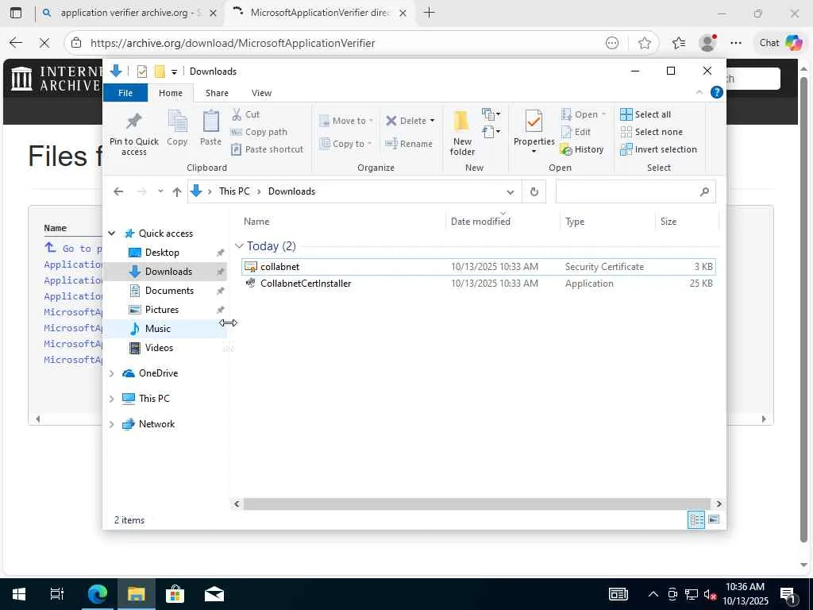
Task: Select the collabnet certificate file
Action: tap(479, 267)
